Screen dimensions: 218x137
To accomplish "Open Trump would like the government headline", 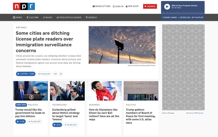I will (x=30, y=113).
